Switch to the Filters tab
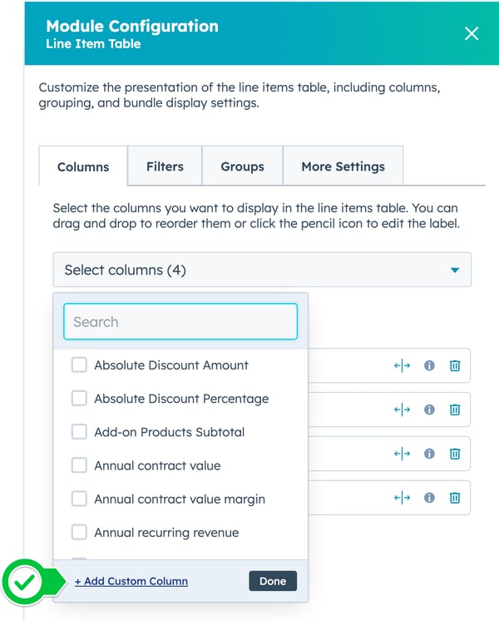 165,166
